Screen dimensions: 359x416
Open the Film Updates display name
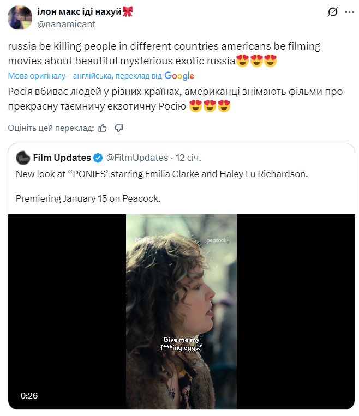(x=62, y=158)
